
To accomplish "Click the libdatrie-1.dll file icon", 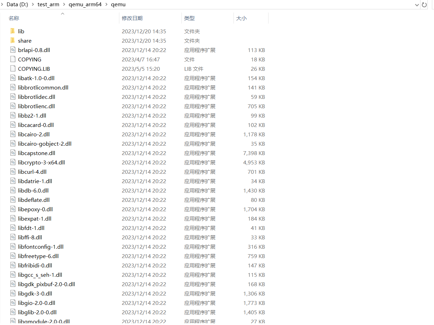I will click(13, 181).
